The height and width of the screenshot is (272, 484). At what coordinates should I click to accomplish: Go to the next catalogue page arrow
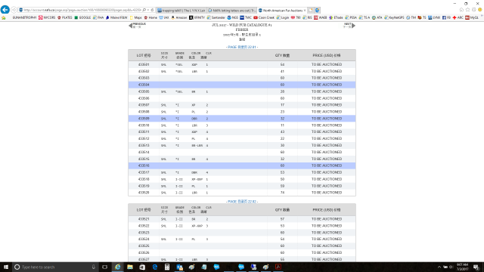click(353, 26)
